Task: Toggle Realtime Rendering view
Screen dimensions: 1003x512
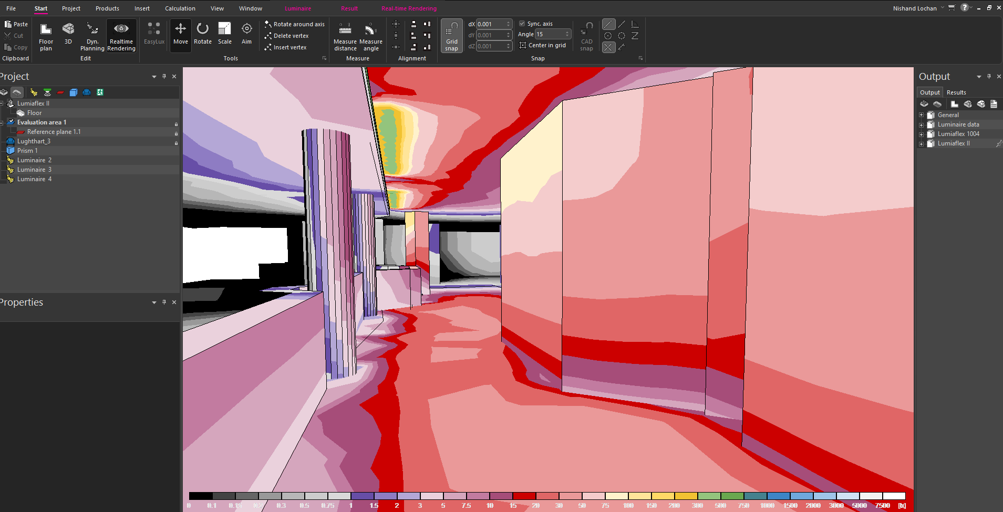Action: (121, 36)
